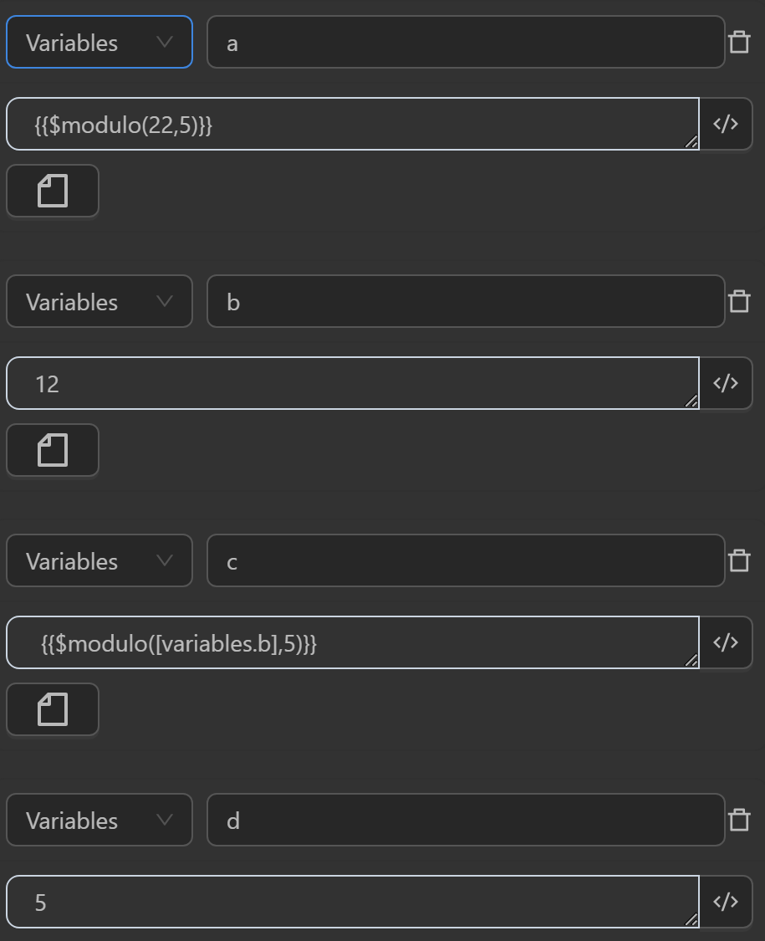Viewport: 765px width, 941px height.
Task: Delete variable b with trash icon
Action: click(739, 301)
